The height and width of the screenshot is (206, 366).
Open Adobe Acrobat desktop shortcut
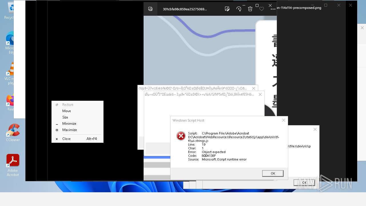[13, 165]
